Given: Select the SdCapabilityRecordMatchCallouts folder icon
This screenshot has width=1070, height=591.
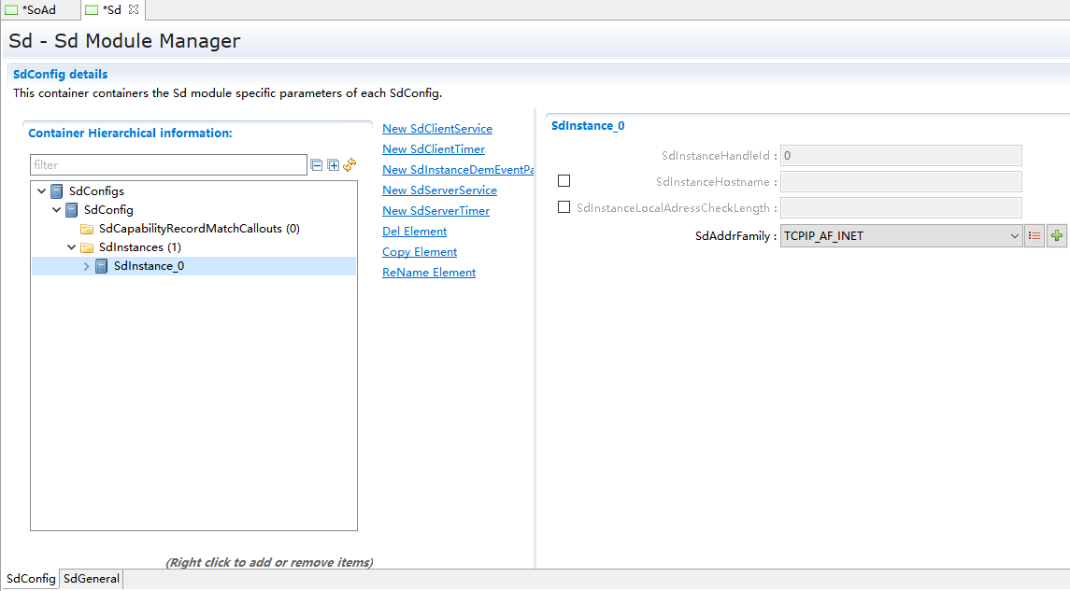Looking at the screenshot, I should click(x=87, y=229).
